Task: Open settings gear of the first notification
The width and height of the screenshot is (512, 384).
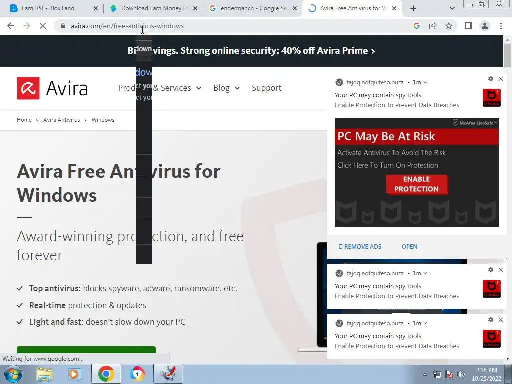Action: [491, 79]
